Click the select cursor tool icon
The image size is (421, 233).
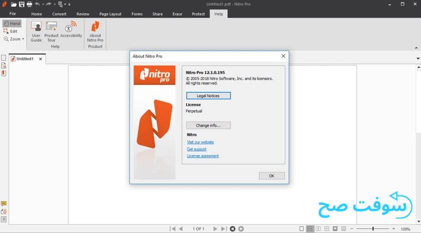pos(60,4)
